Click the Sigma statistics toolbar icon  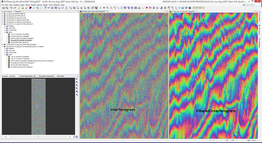[66, 8]
